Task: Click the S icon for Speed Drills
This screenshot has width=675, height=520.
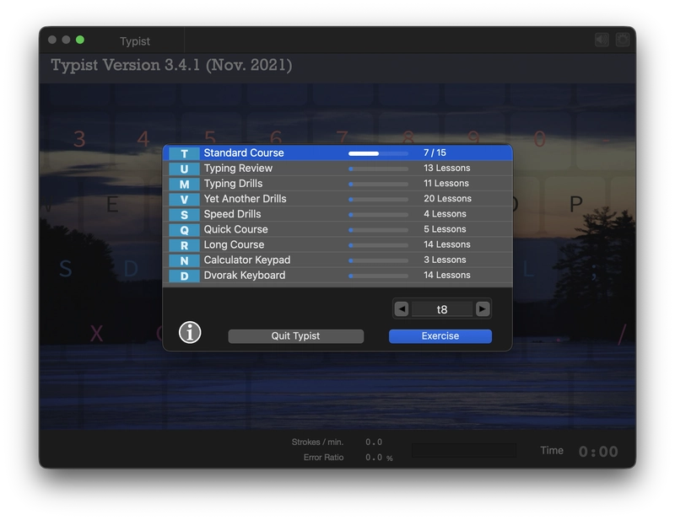Action: pos(184,215)
